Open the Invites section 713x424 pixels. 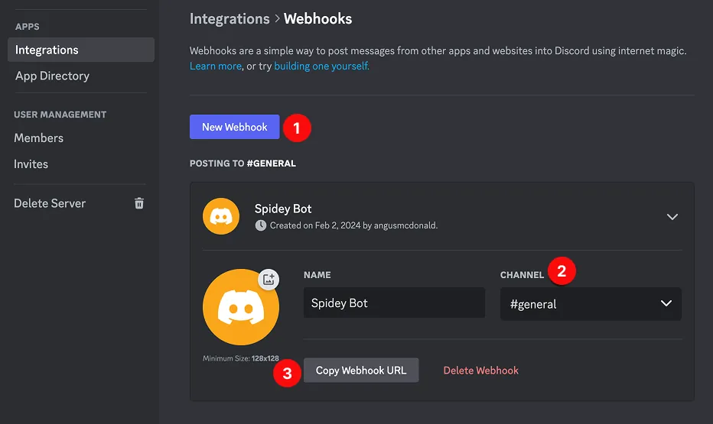coord(31,164)
